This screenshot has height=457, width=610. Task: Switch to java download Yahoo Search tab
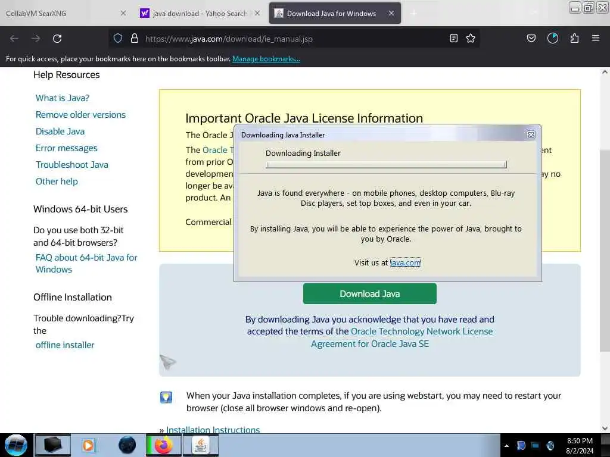coord(200,14)
